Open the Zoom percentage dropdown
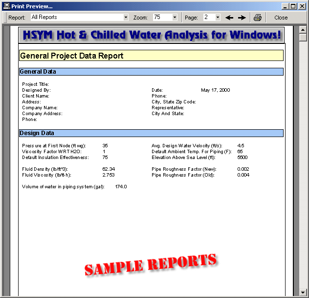 [175, 18]
